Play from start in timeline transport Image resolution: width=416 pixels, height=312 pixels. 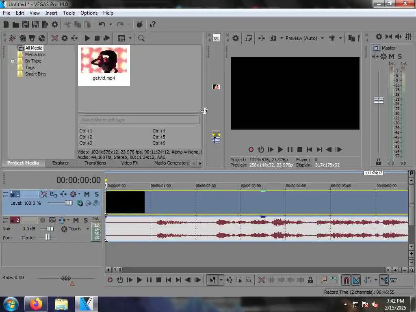point(130,280)
